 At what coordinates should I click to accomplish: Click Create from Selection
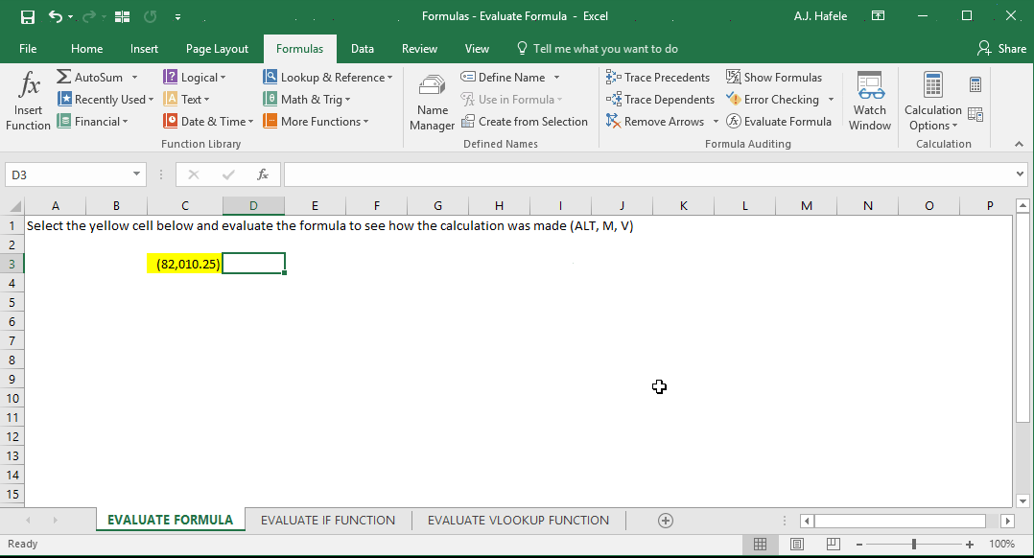pos(525,121)
